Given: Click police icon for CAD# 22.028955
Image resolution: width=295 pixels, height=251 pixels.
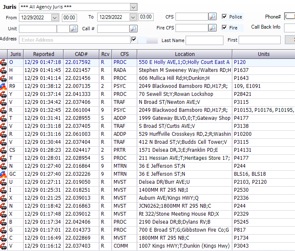Looking at the screenshot, I should (x=3, y=118).
